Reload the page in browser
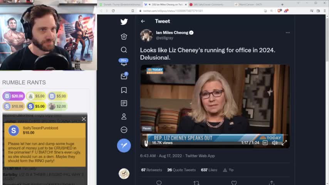The image size is (329, 185). tap(113, 11)
